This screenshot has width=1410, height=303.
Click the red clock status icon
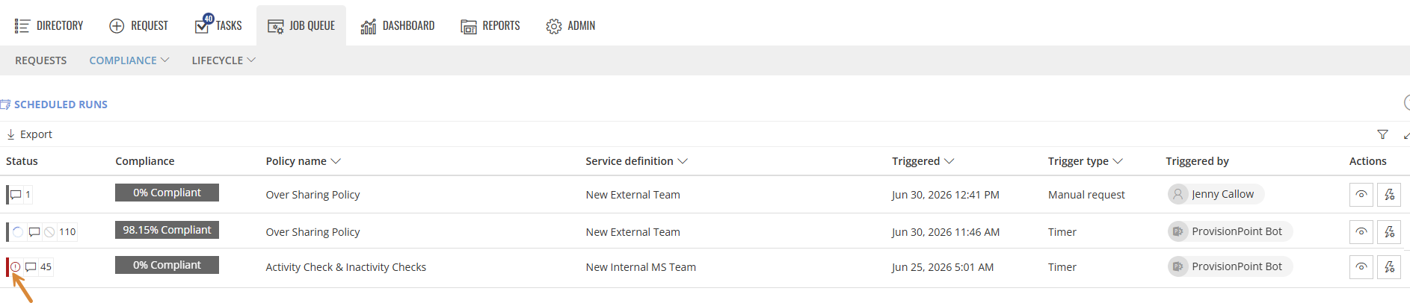(x=16, y=266)
